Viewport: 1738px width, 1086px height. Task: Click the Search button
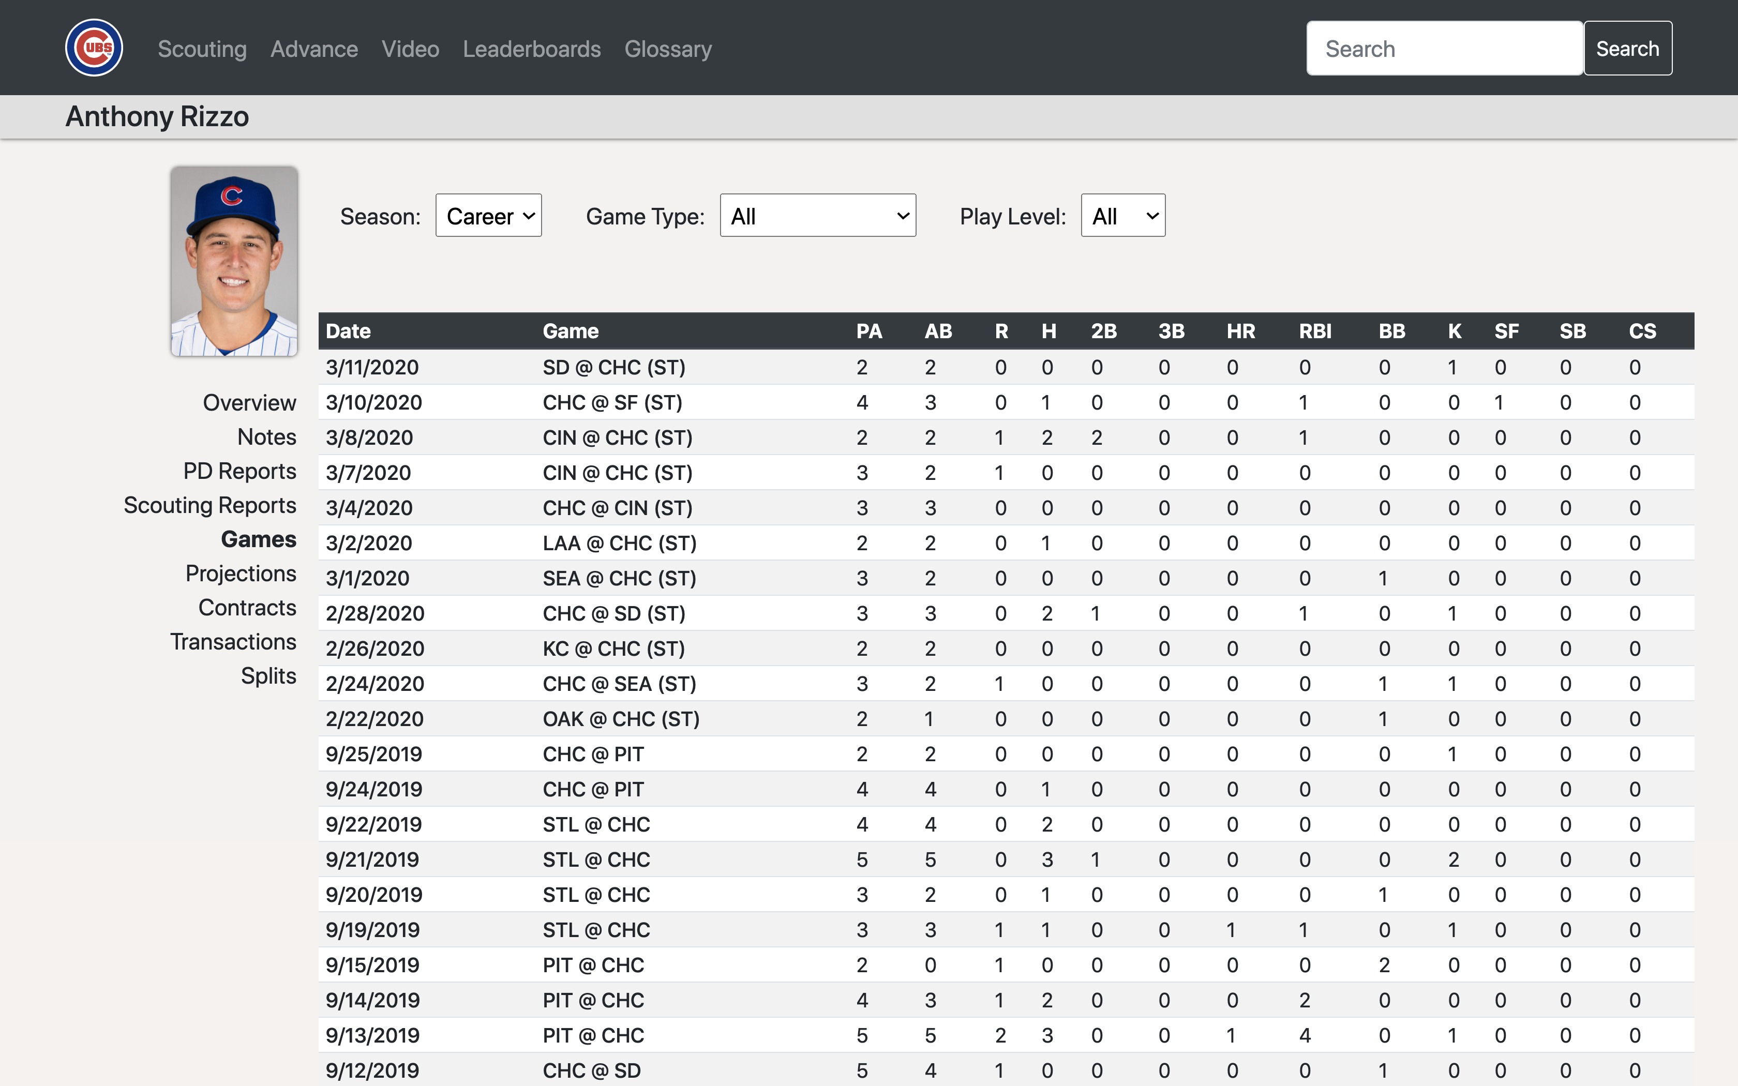coord(1627,48)
